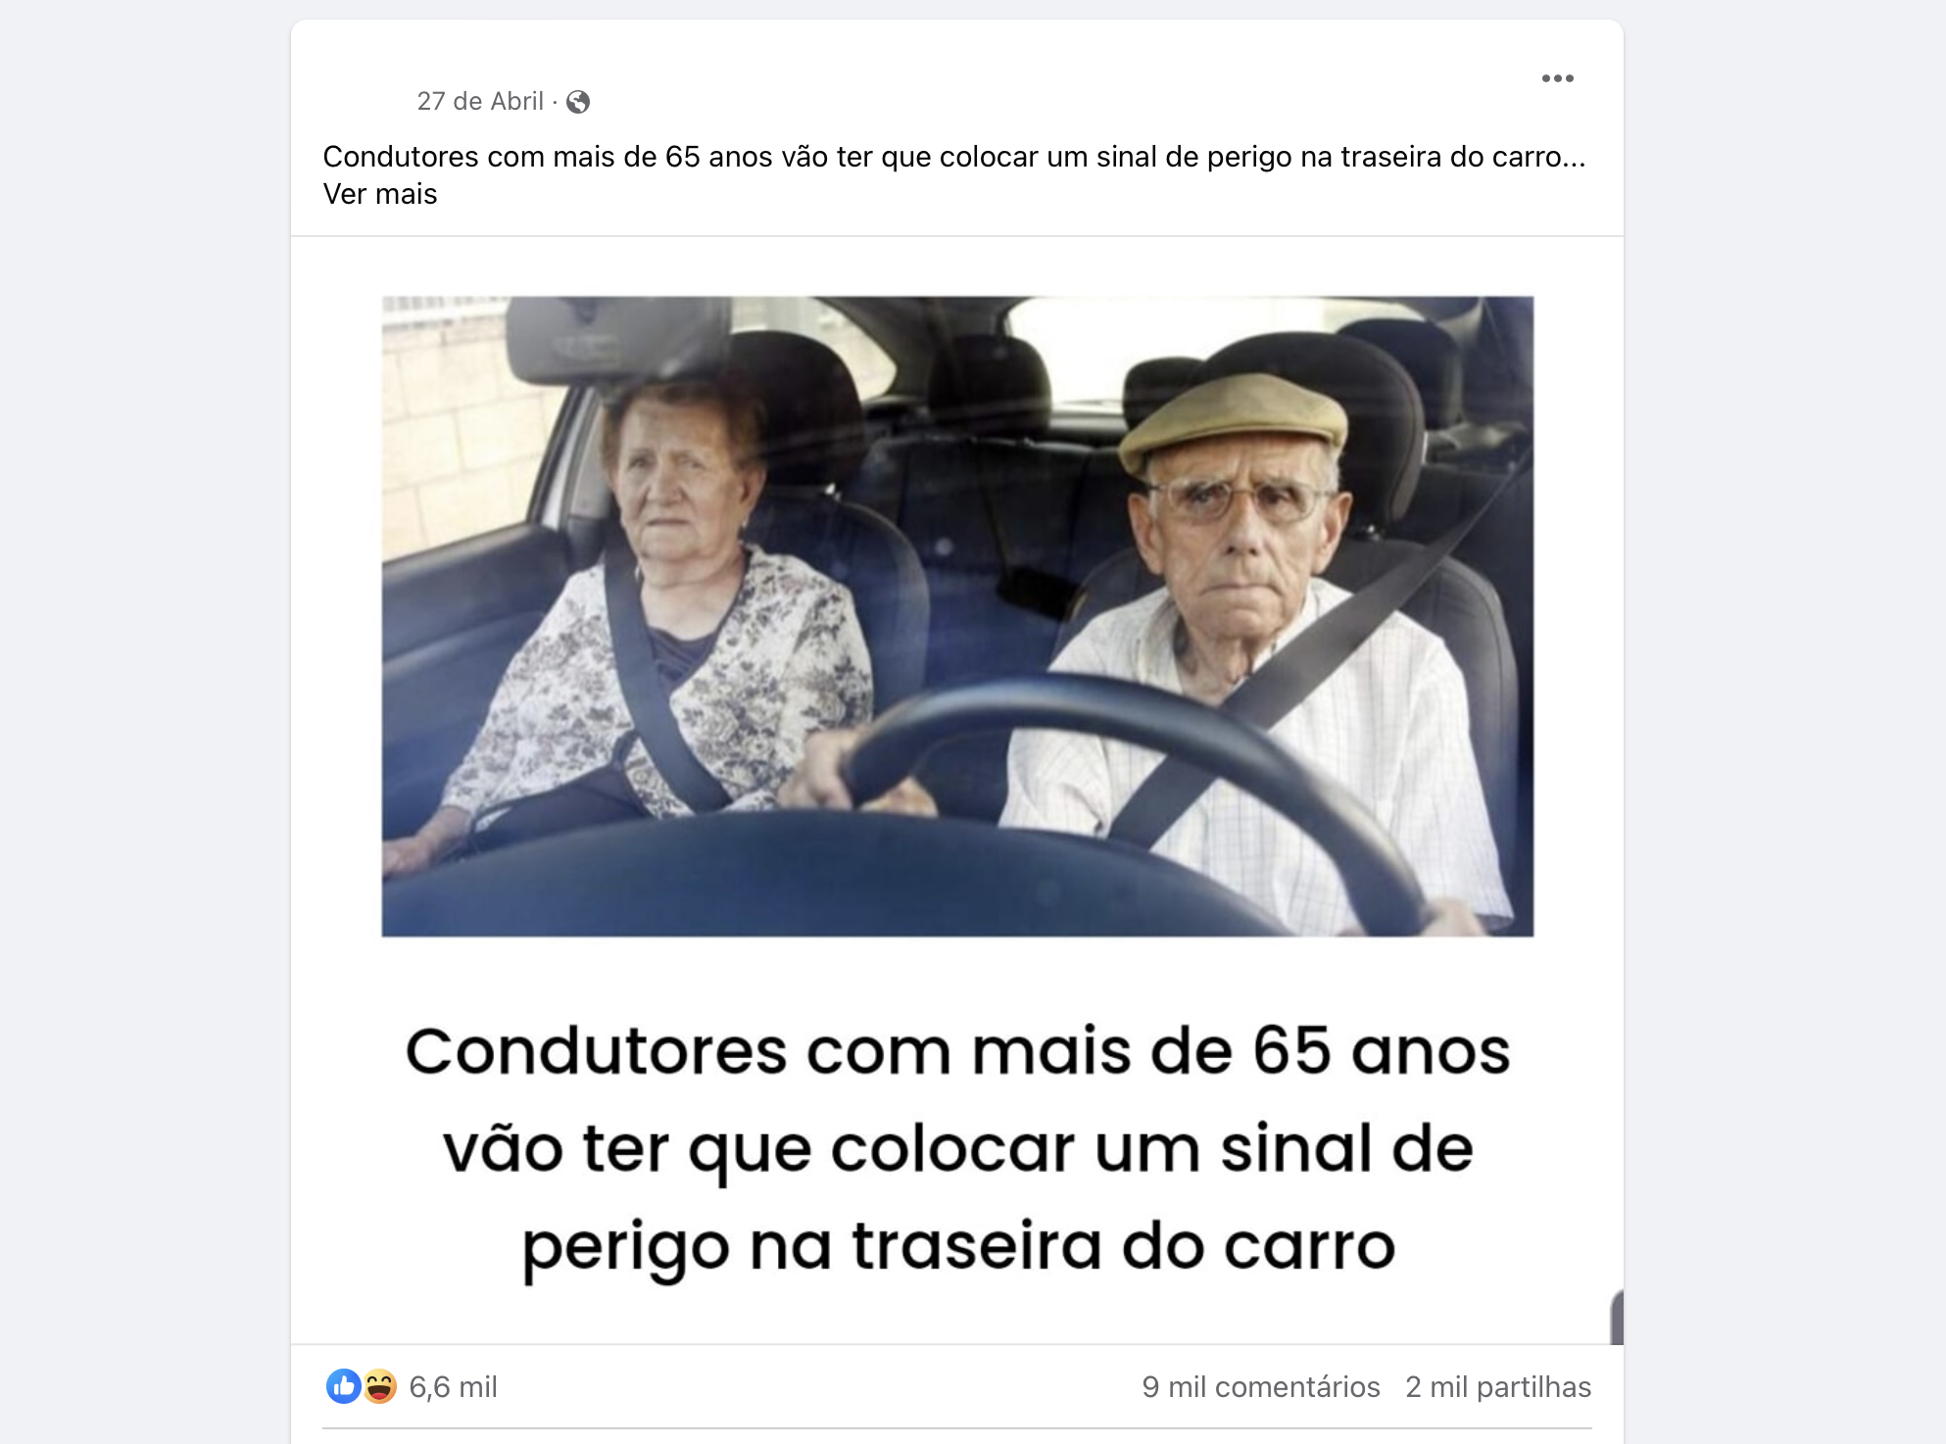Click the post text about Condutores
The image size is (1946, 1444).
tap(954, 157)
